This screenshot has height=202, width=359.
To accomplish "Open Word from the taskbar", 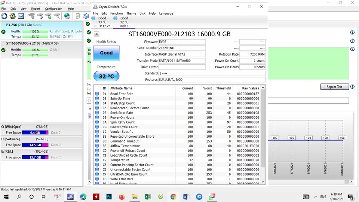I will (x=186, y=196).
